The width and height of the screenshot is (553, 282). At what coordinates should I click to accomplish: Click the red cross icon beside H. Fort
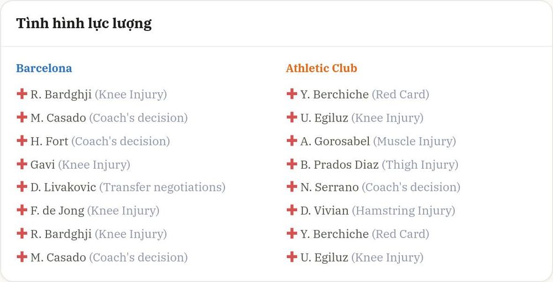point(22,140)
